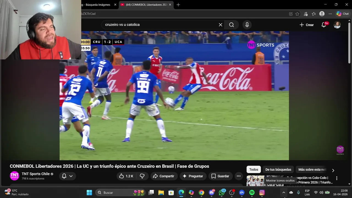The height and width of the screenshot is (198, 352).
Task: Click the YouTube search magnifier button
Action: coord(232,25)
